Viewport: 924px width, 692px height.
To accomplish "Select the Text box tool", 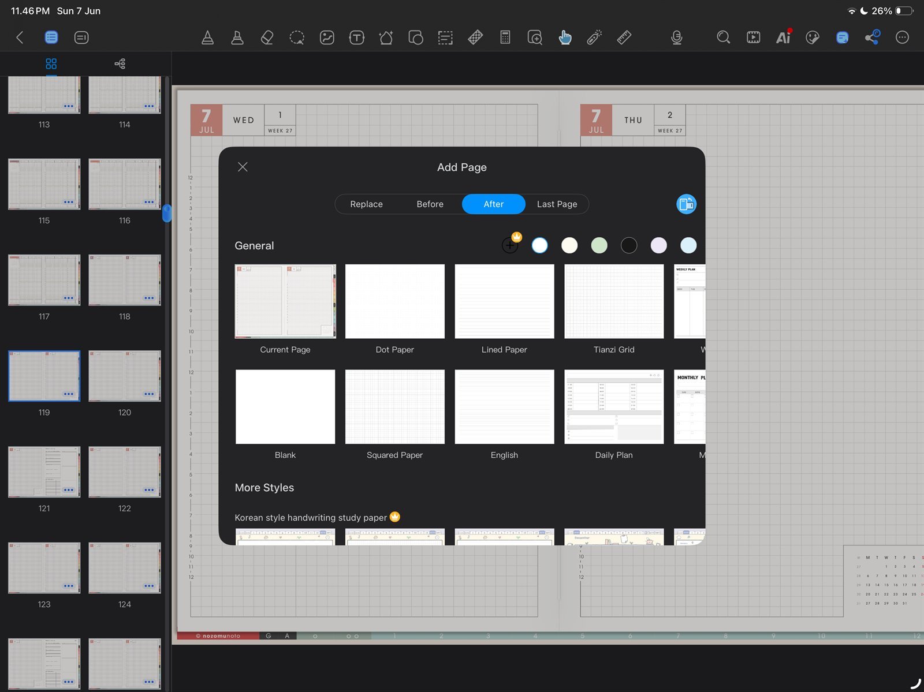I will (356, 38).
